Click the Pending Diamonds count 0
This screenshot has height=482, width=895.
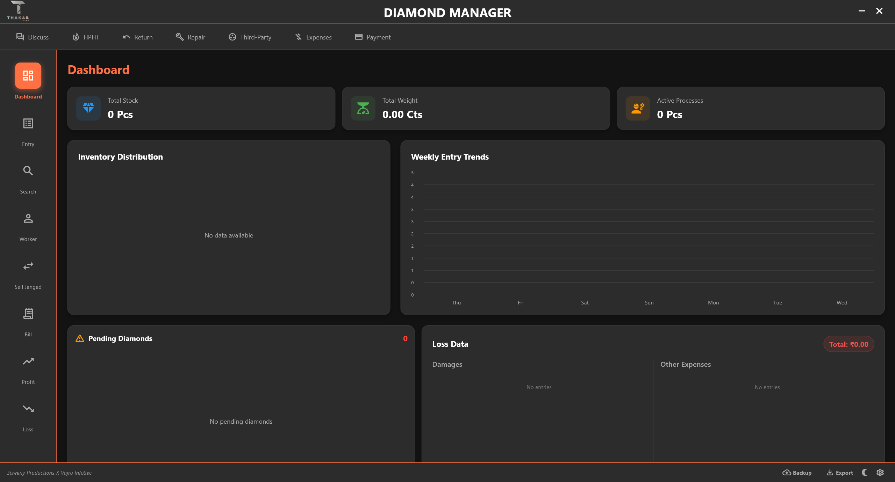pos(405,338)
